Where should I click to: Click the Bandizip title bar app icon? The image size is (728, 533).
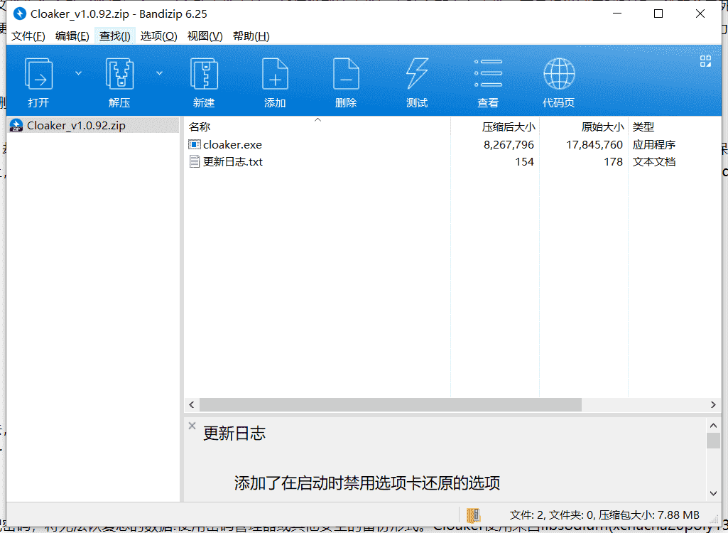(x=19, y=14)
